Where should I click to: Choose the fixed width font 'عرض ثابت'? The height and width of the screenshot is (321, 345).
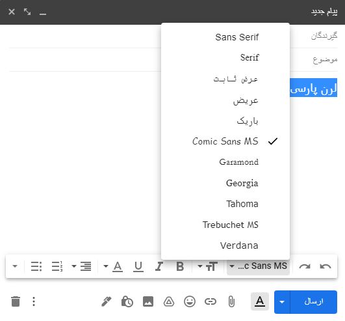pyautogui.click(x=225, y=79)
